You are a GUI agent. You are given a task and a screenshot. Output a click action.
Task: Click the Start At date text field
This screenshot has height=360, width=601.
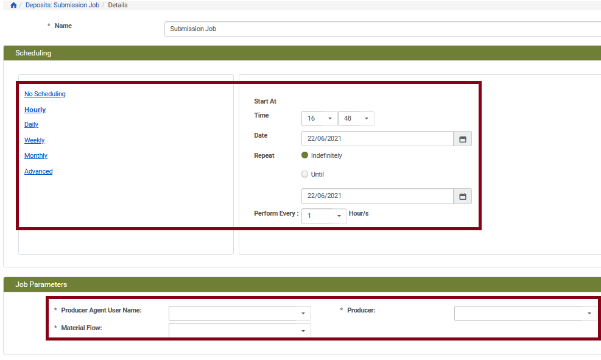coord(378,139)
